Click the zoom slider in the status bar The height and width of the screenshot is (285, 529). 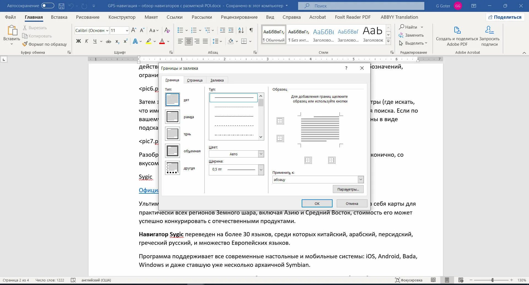click(492, 280)
